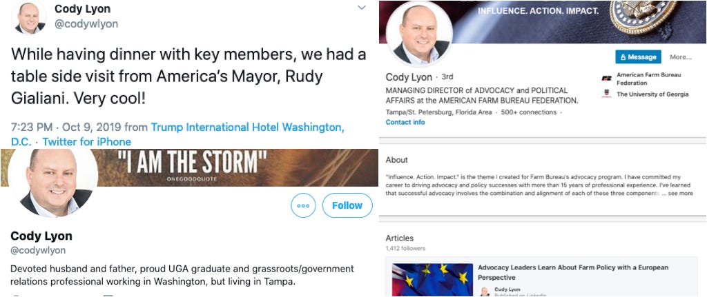
Task: Follow the @codywlyon Twitter account
Action: point(347,205)
